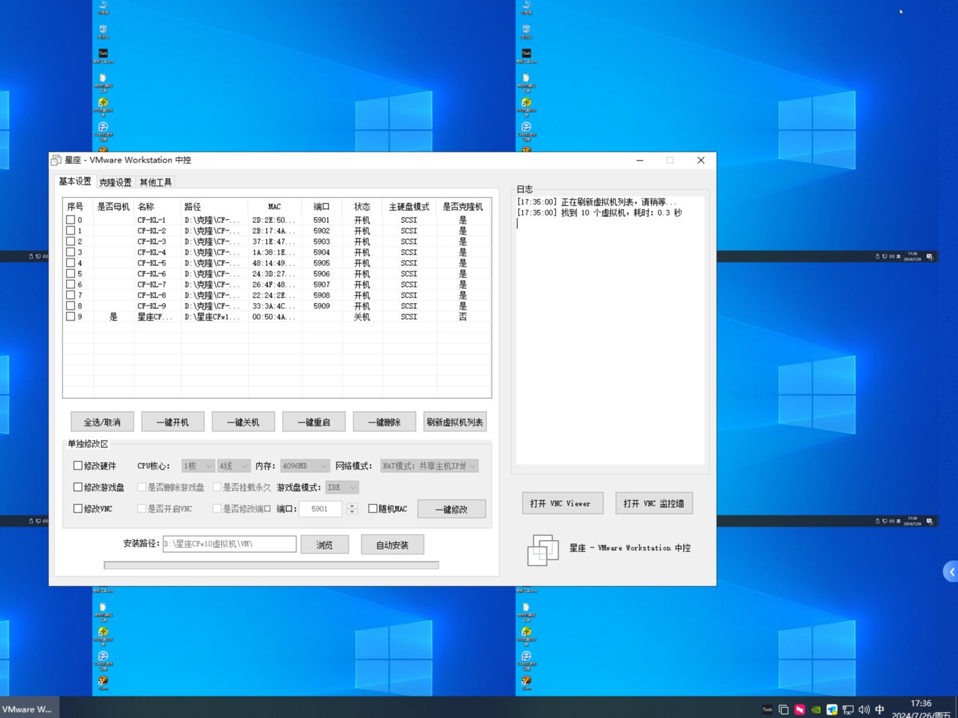Viewport: 958px width, 718px height.
Task: Open the taskbar clock showing 17:36
Action: tap(921, 709)
